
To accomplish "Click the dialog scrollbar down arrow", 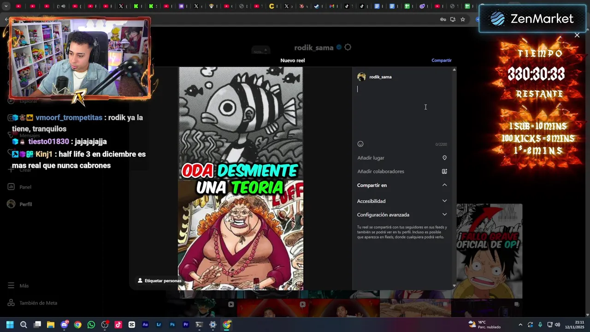I will [454, 286].
